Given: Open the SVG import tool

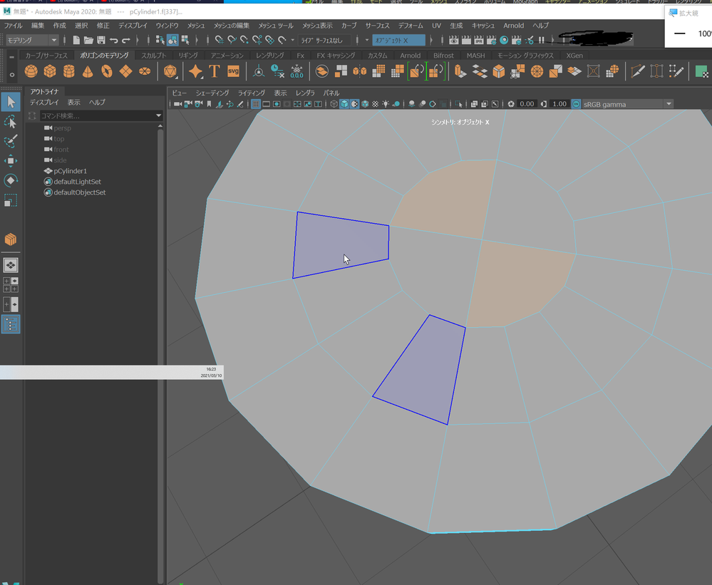Looking at the screenshot, I should click(x=233, y=71).
